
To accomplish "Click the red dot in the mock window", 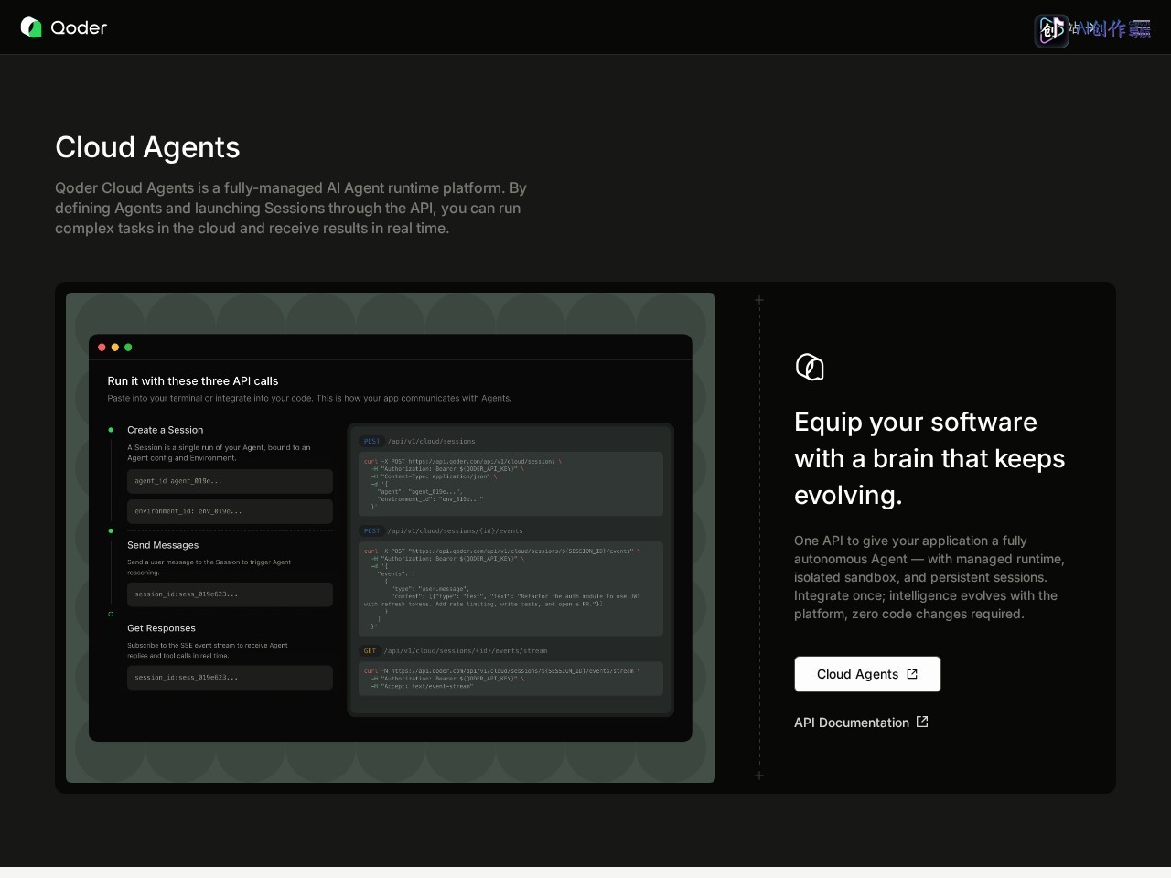I will [102, 348].
